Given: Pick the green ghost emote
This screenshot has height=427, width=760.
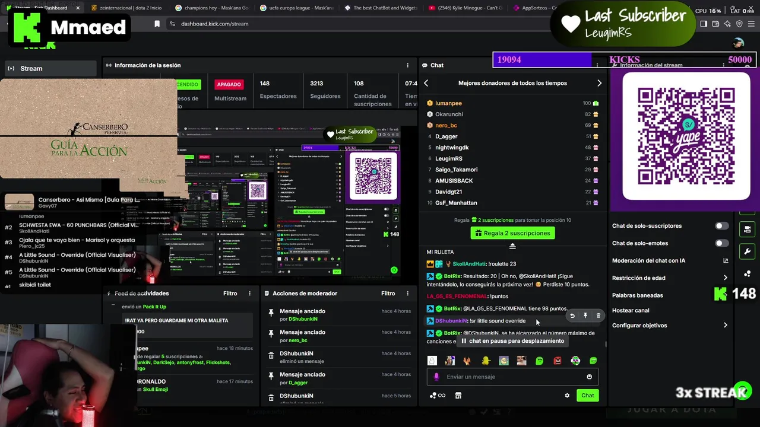Looking at the screenshot, I should (x=539, y=361).
